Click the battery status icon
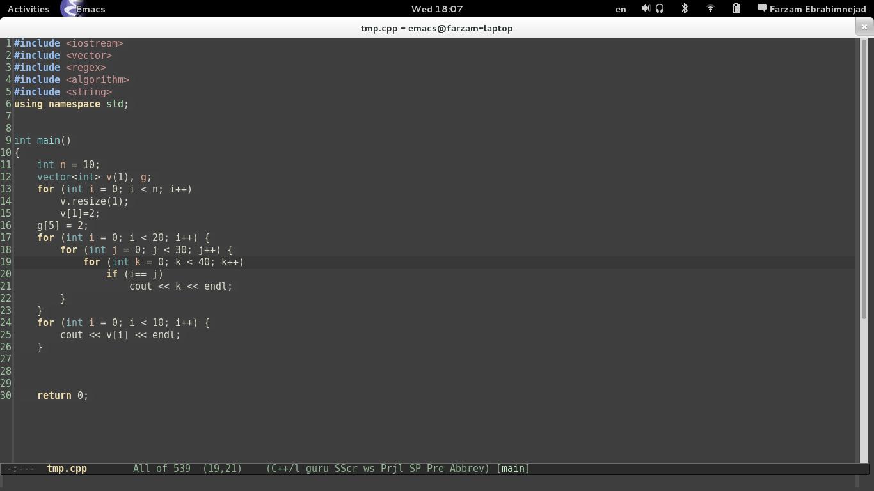Viewport: 874px width, 491px height. (736, 9)
